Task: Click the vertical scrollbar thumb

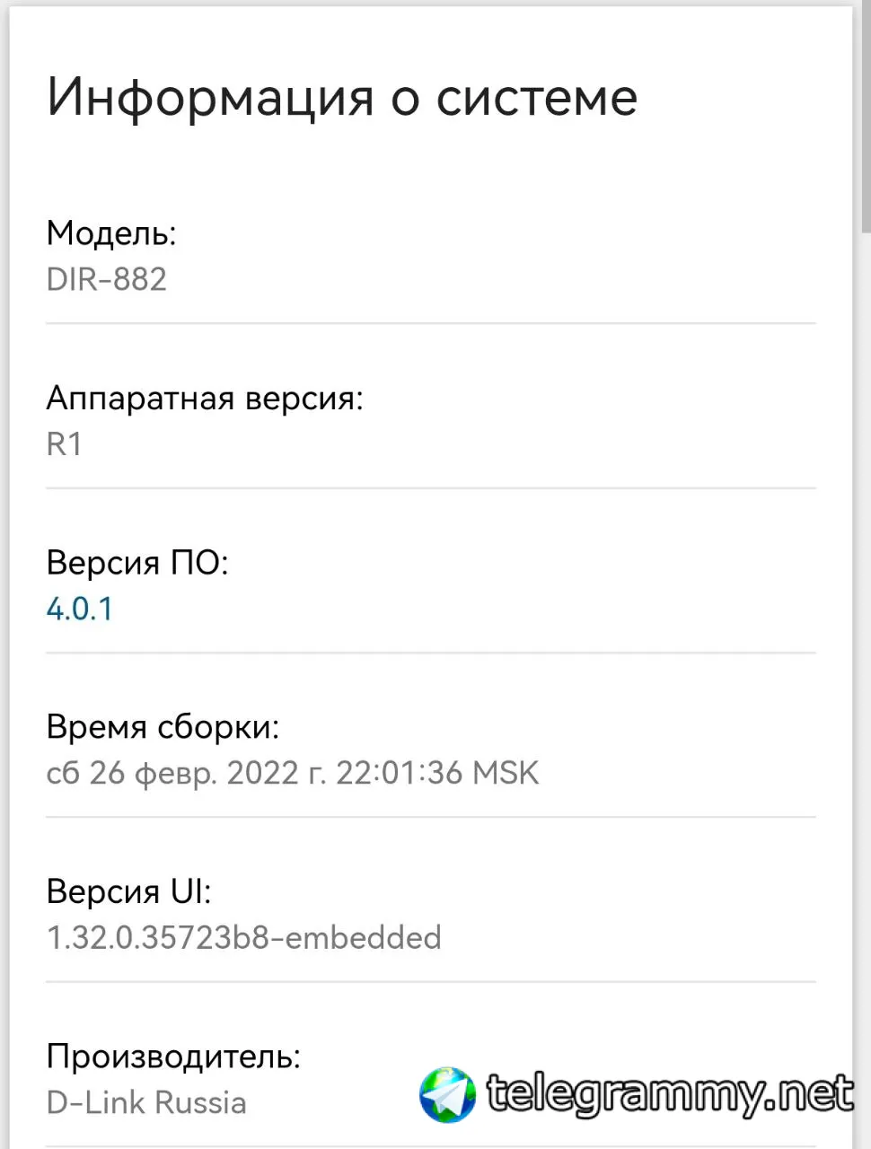Action: 866,117
